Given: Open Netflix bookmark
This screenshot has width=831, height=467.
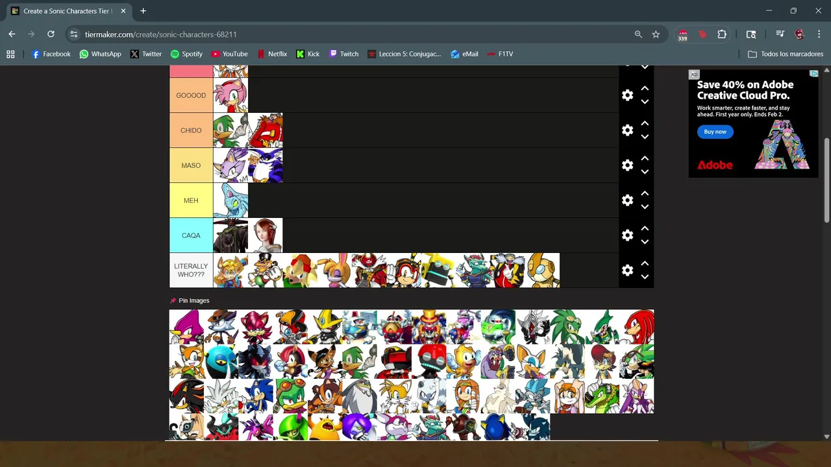Looking at the screenshot, I should (272, 54).
